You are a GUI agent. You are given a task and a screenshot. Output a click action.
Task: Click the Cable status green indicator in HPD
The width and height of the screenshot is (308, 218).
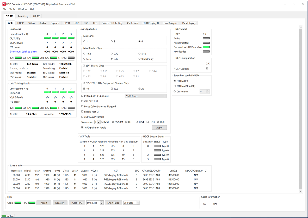click(18, 203)
